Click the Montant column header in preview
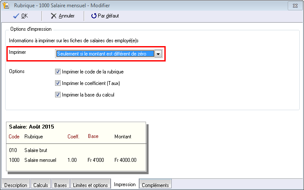 point(123,137)
